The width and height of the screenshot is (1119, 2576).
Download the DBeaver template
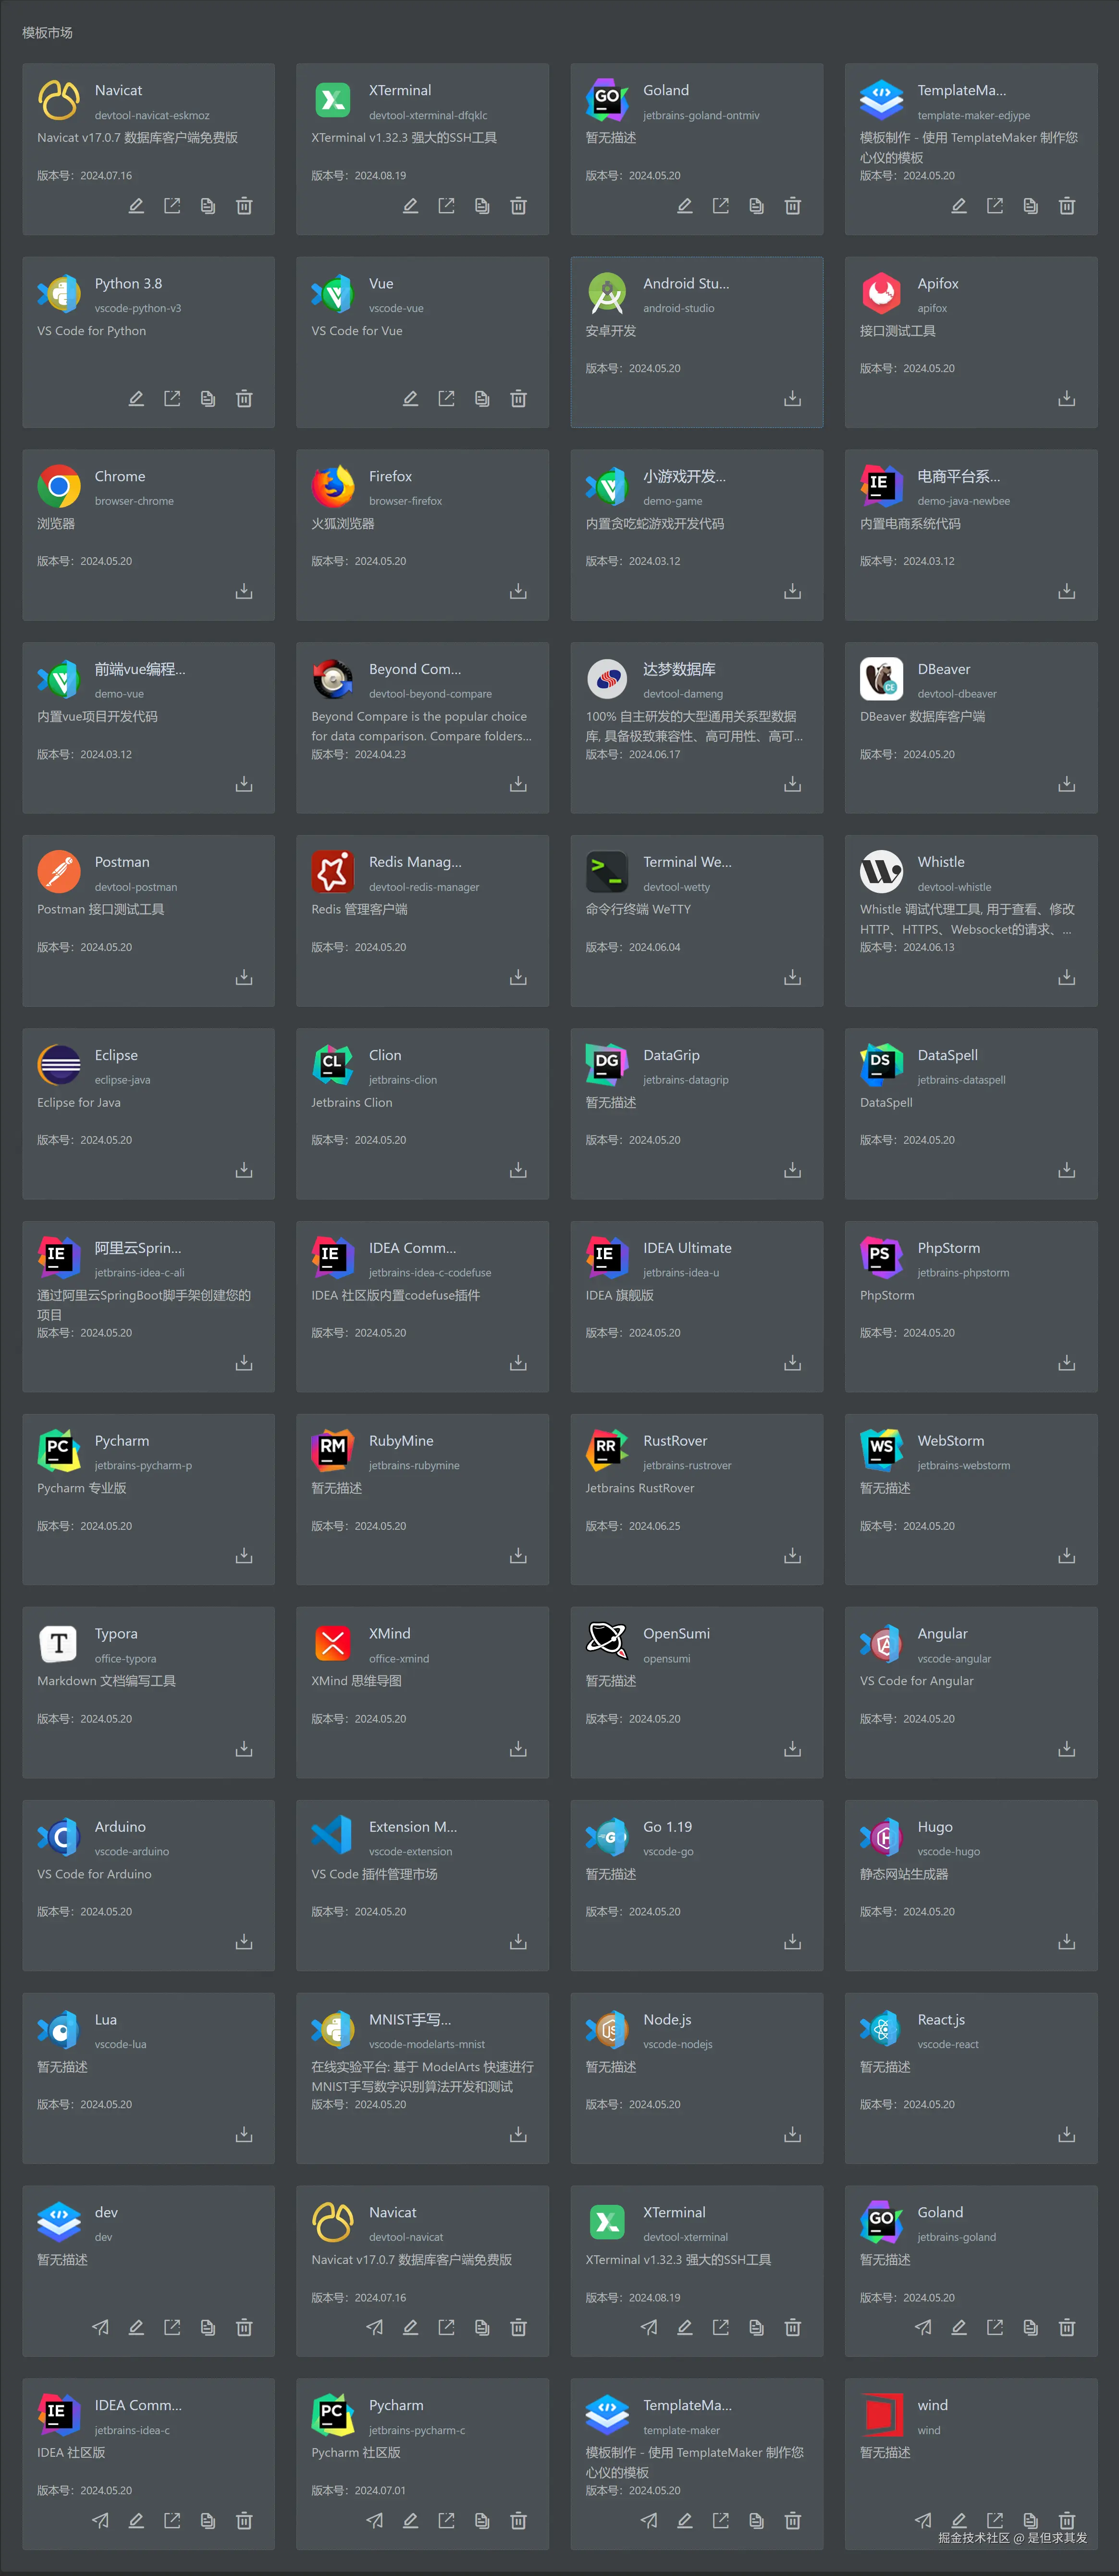coord(1066,784)
